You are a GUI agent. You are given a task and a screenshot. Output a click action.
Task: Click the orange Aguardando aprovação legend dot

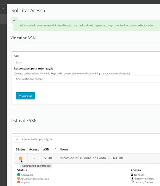[19, 178]
